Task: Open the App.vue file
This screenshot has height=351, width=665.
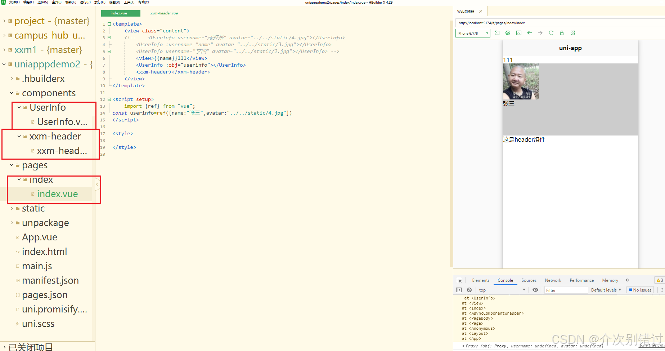Action: click(40, 237)
